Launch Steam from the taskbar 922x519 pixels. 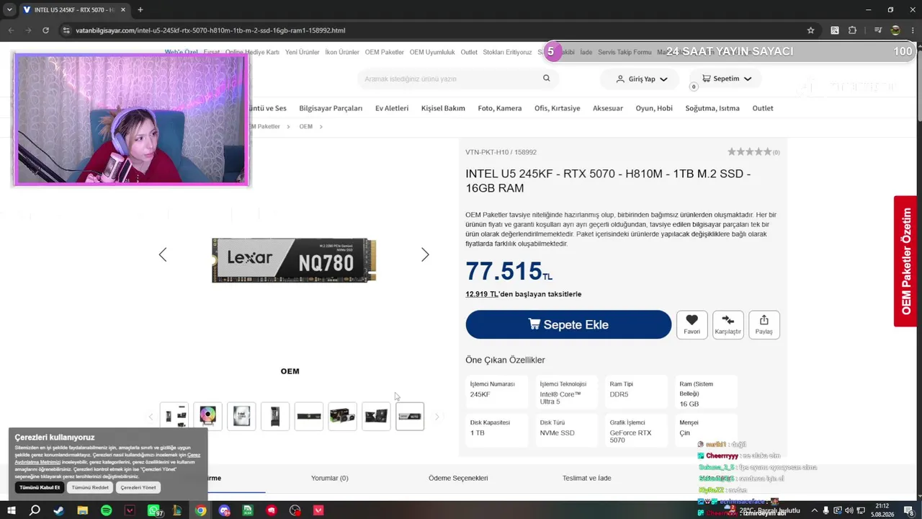pyautogui.click(x=58, y=510)
